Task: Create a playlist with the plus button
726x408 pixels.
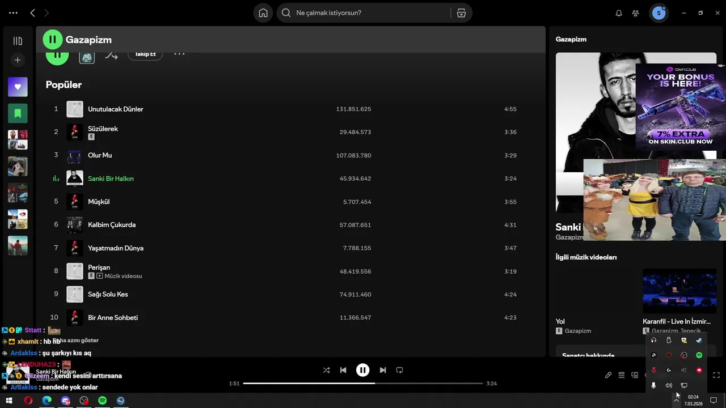Action: (x=18, y=60)
